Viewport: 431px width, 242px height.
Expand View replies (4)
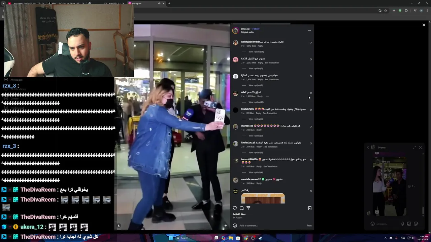click(x=256, y=172)
